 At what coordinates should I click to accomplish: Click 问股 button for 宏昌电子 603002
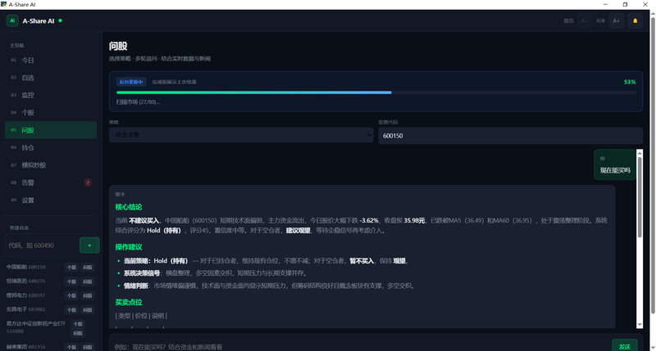(x=88, y=310)
